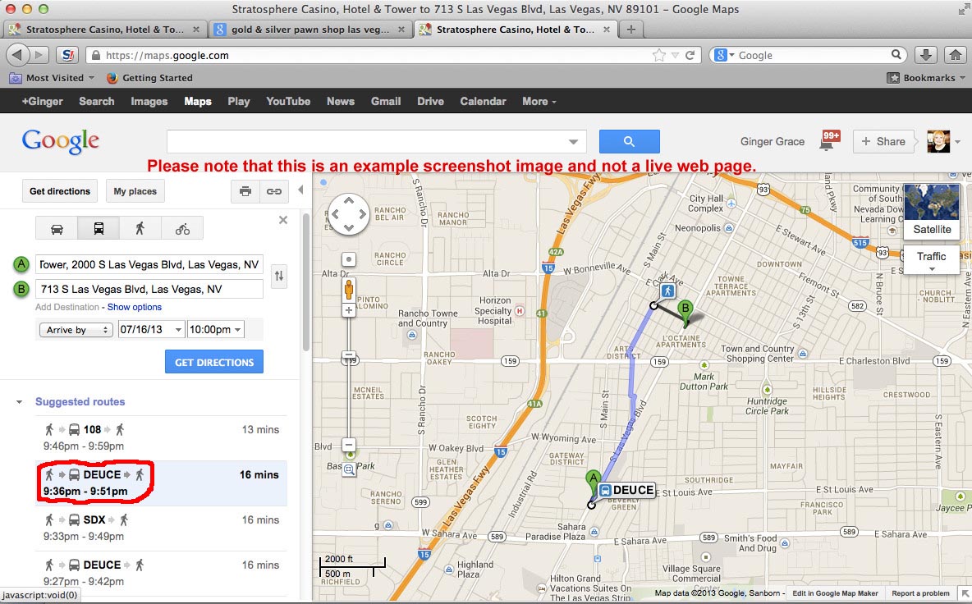Screen dimensions: 972x604
Task: Select the public transit mode button
Action: 99,228
